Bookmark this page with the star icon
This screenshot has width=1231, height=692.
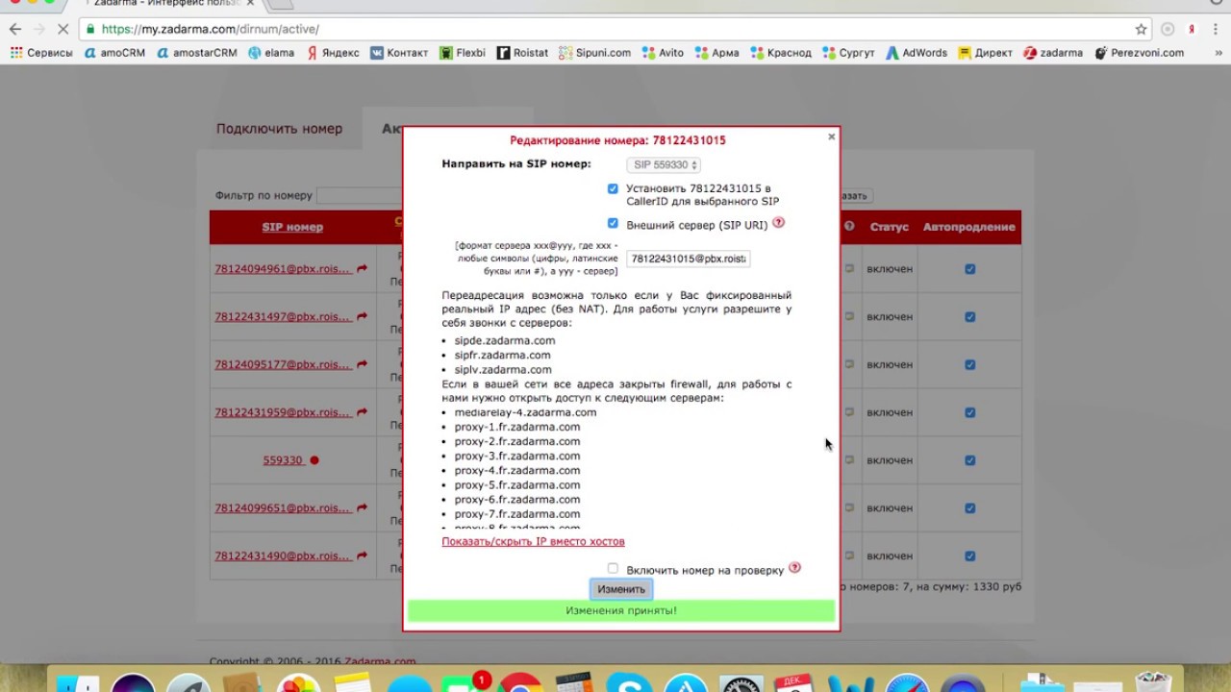pyautogui.click(x=1141, y=29)
